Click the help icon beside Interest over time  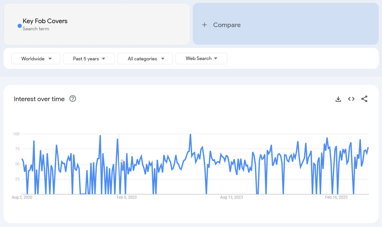[73, 98]
